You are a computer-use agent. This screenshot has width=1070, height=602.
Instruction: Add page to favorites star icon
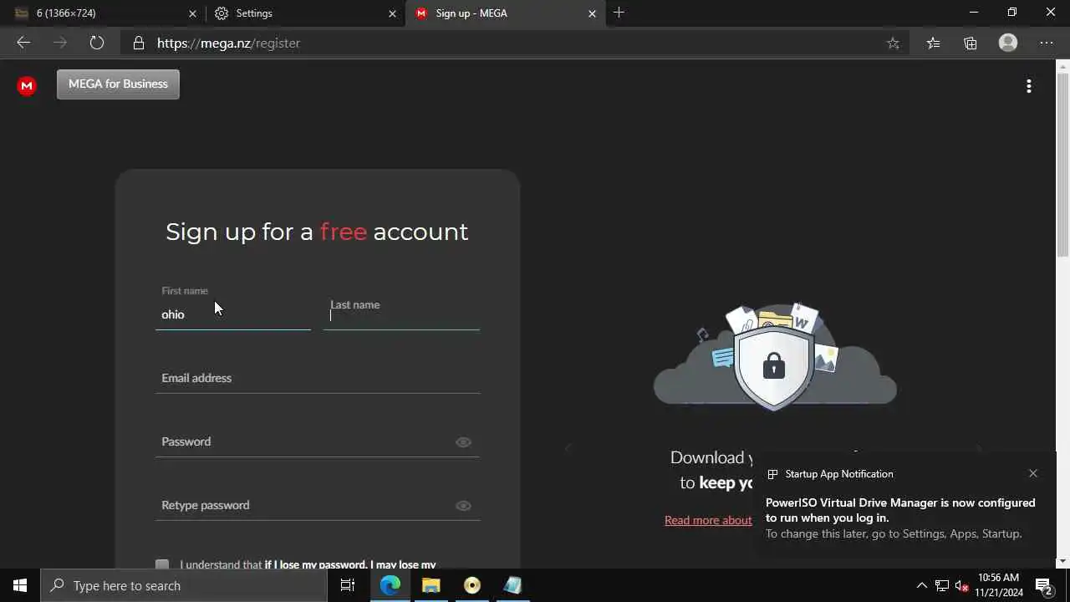tap(893, 43)
